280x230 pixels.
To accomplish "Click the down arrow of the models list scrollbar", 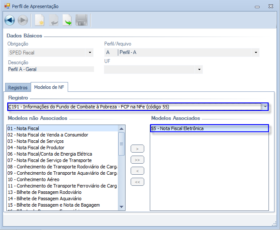I will [x=122, y=207].
